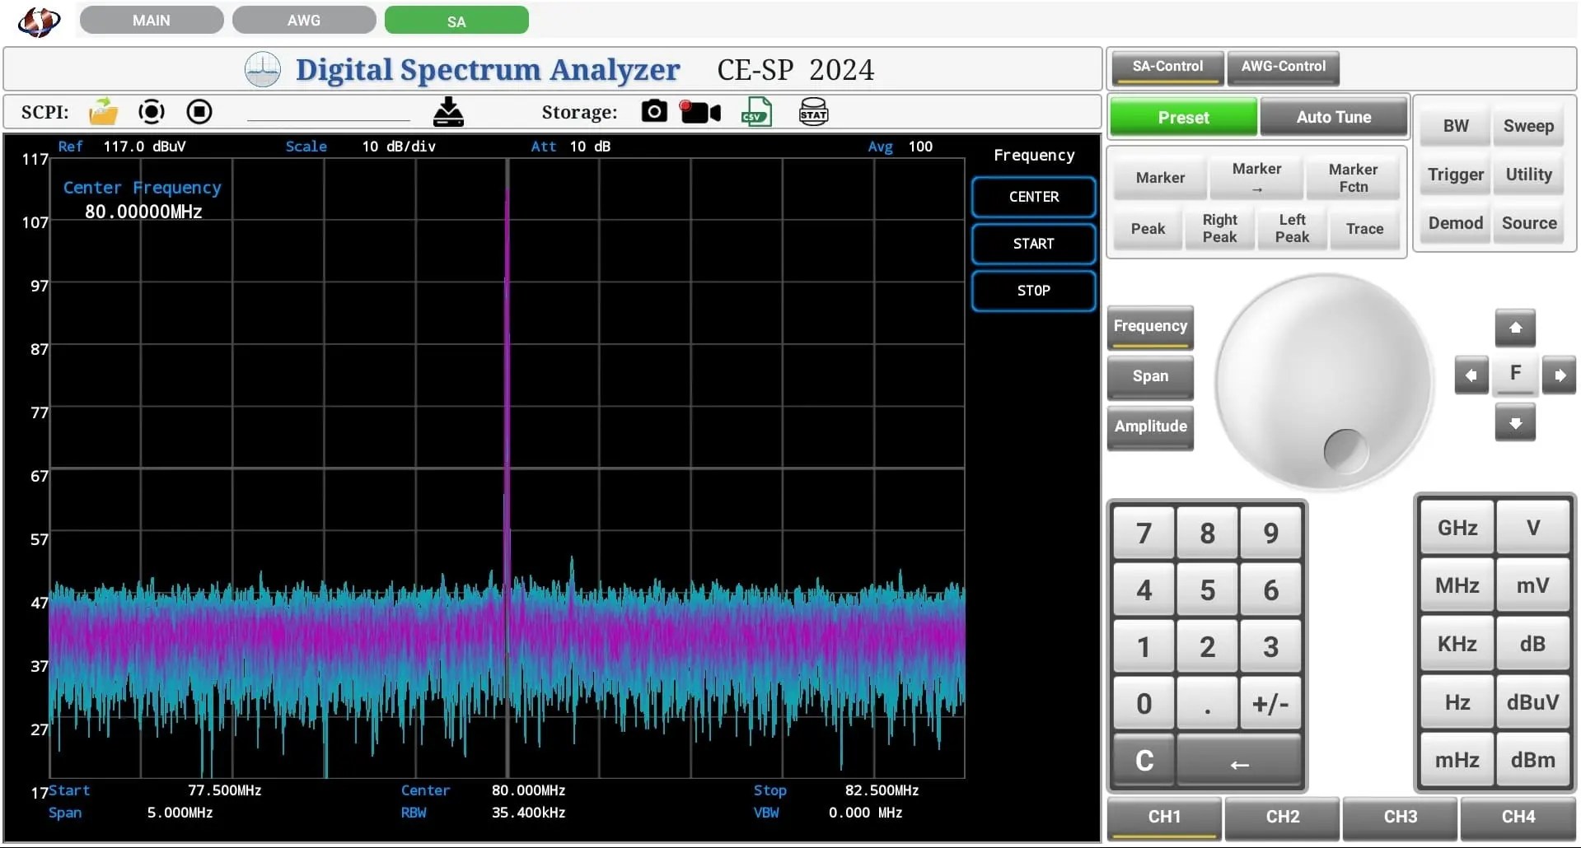Click keypad digit 5
Viewport: 1581px width, 848px height.
(1207, 590)
